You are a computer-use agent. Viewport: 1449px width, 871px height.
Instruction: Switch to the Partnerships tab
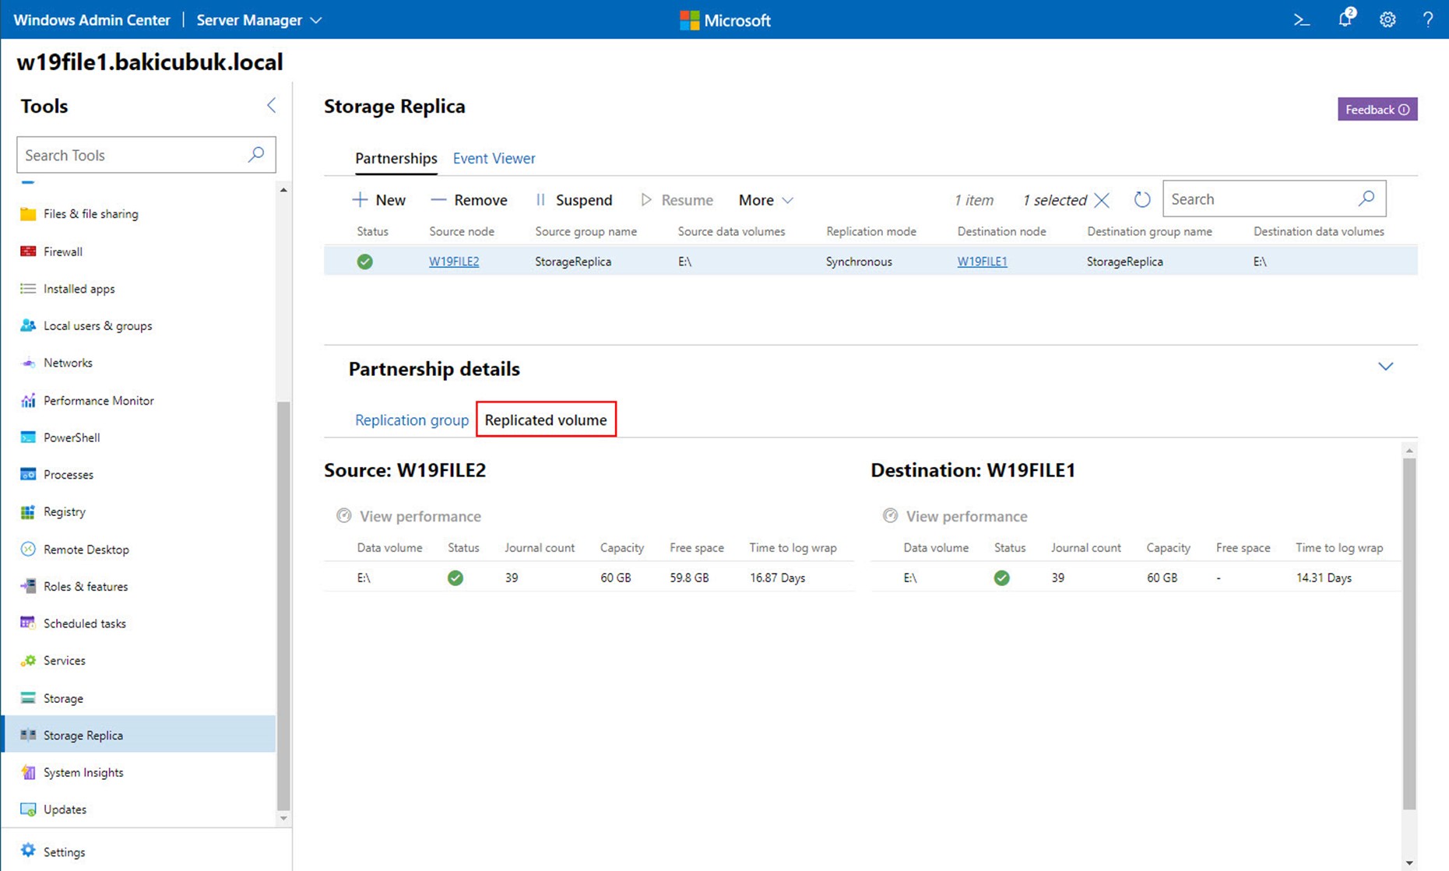396,158
